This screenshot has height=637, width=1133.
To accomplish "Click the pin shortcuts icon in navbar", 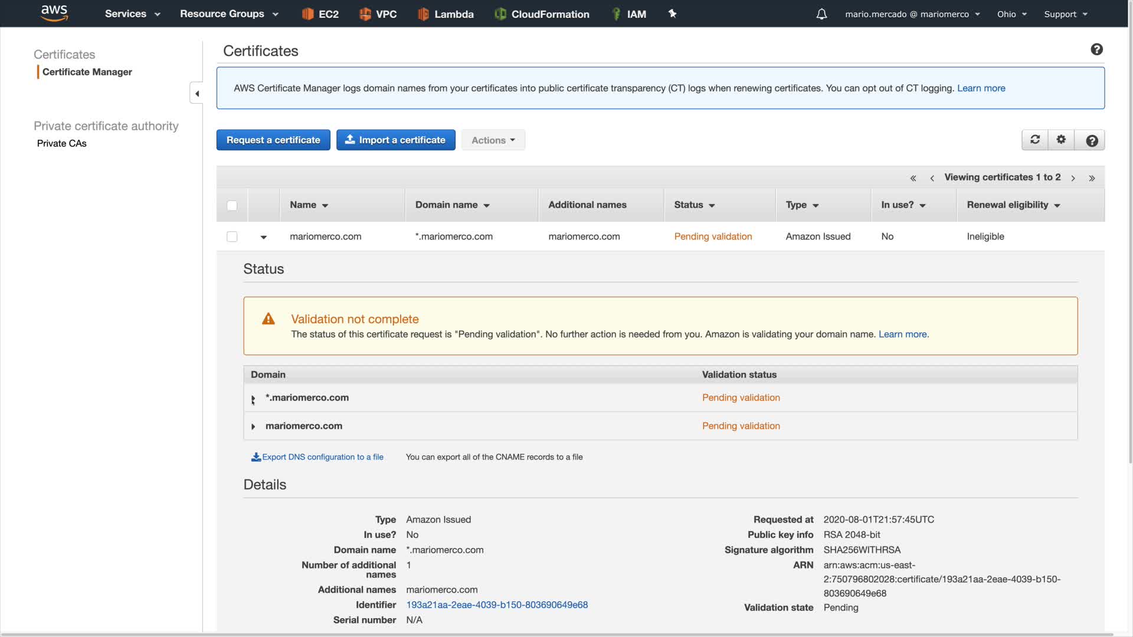I will point(672,14).
